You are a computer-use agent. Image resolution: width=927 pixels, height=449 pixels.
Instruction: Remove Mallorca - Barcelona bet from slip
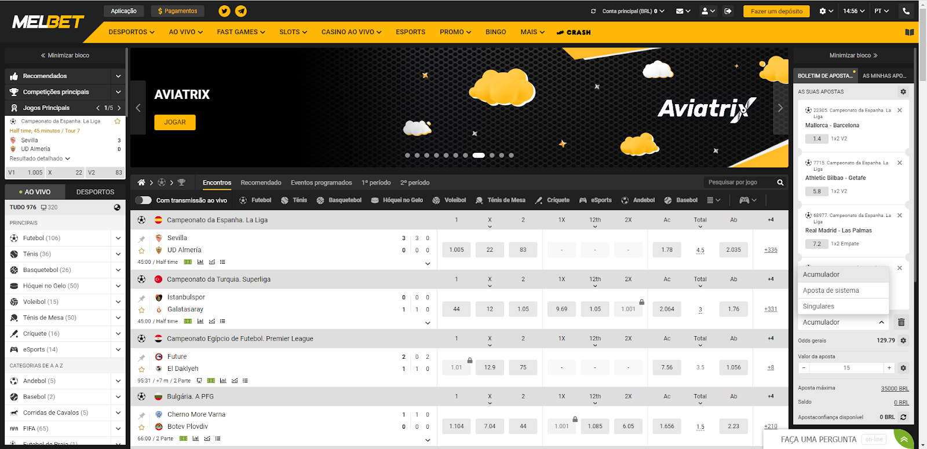[x=900, y=110]
